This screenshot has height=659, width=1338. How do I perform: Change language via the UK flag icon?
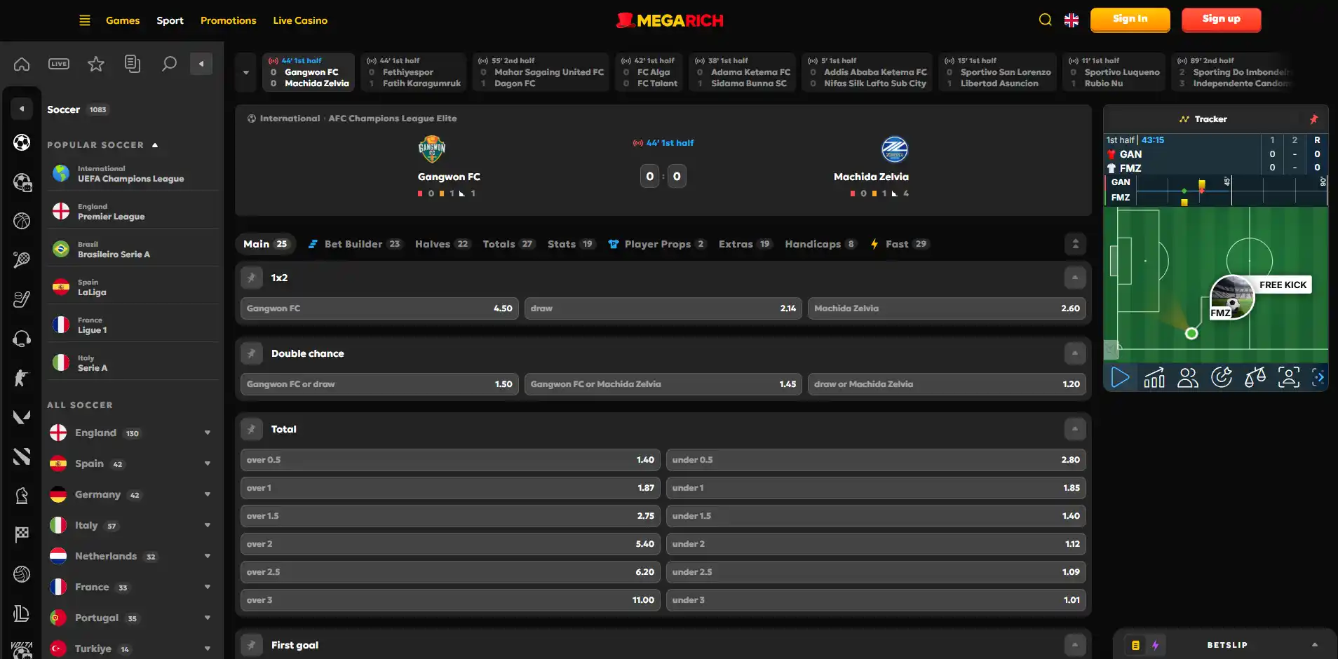click(1072, 20)
